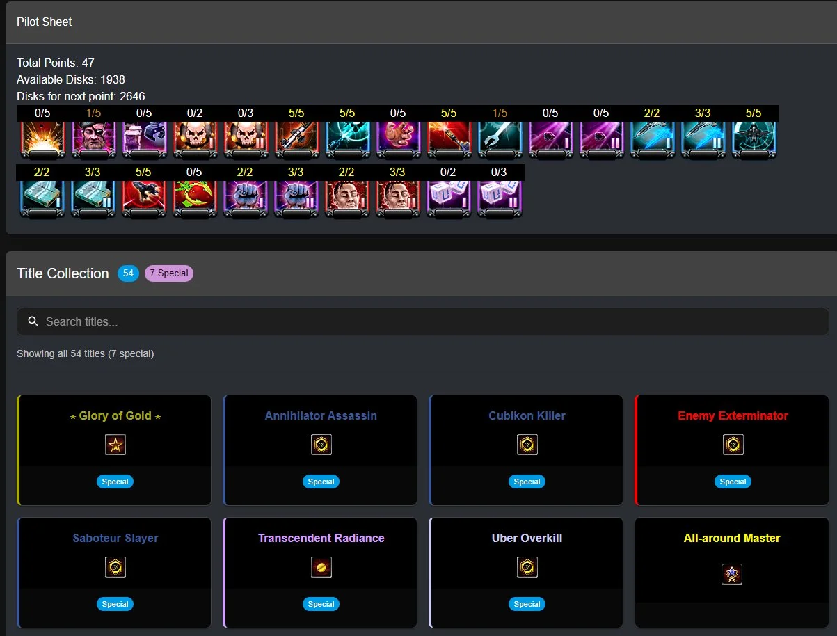
Task: Click the Uber Overkill badge icon
Action: tap(527, 568)
